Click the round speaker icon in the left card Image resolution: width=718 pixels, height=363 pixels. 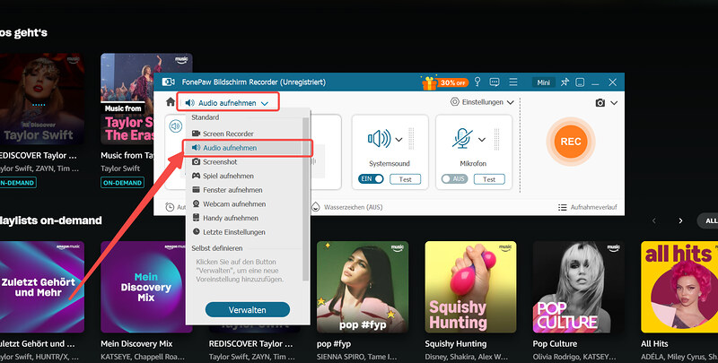175,125
